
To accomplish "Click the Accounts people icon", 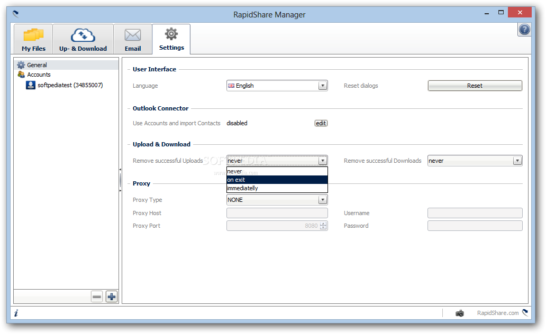I will coord(21,75).
